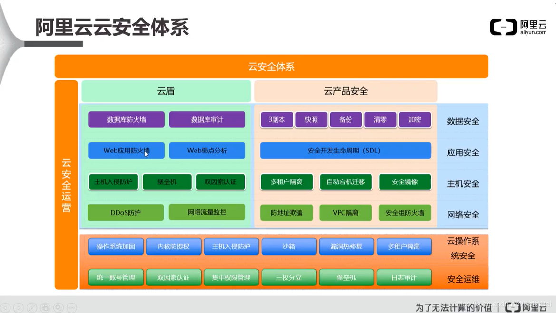
Task: Click the 日志审计 box
Action: pos(404,277)
